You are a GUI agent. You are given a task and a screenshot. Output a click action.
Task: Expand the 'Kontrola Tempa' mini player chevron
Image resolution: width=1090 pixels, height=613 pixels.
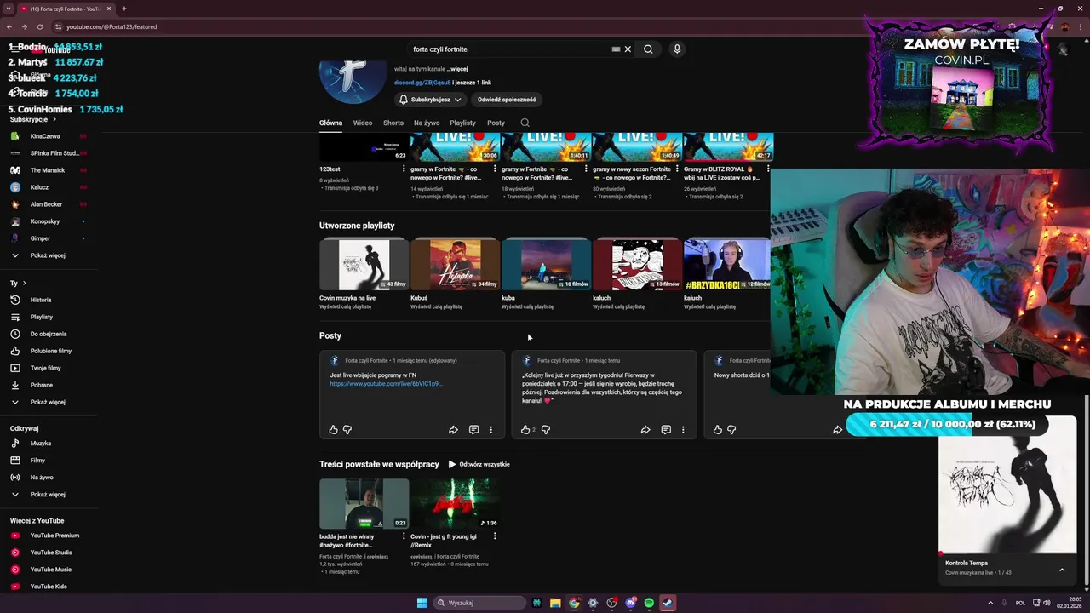pyautogui.click(x=1062, y=570)
